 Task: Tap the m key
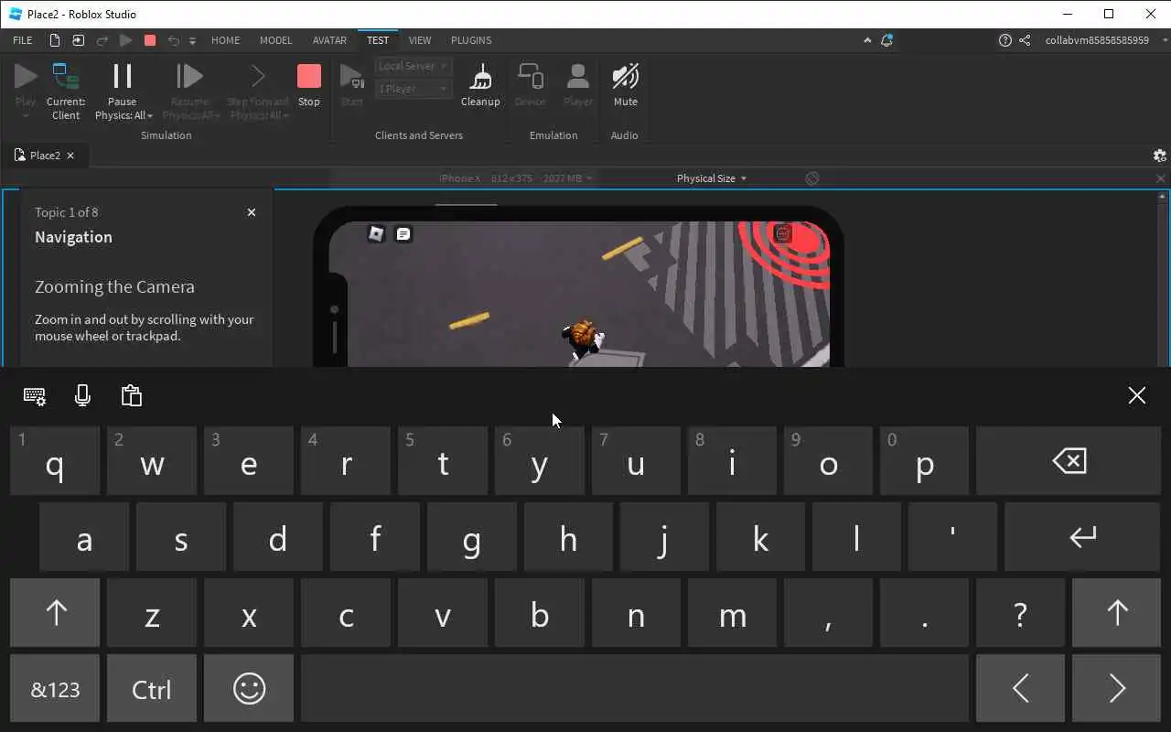click(x=732, y=612)
